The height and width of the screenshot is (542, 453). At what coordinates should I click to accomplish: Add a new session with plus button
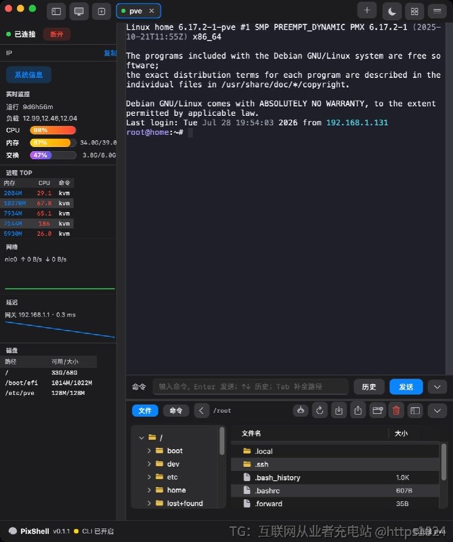point(367,11)
